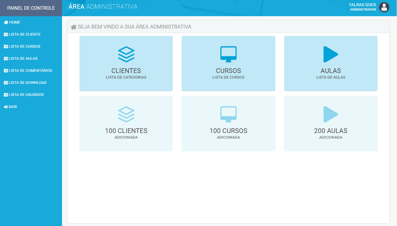397x226 pixels.
Task: Click the layers icon above 100 CLIENTES
Action: point(126,114)
